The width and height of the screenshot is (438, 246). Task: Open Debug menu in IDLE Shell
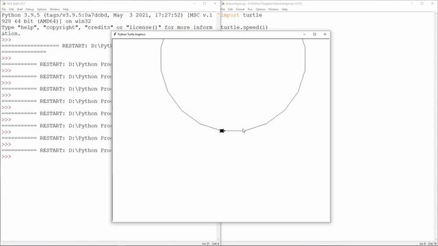(x=29, y=9)
